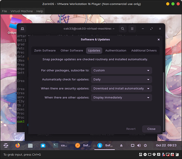Click the VMware sound card status icon
The height and width of the screenshot is (159, 182).
pyautogui.click(x=159, y=155)
